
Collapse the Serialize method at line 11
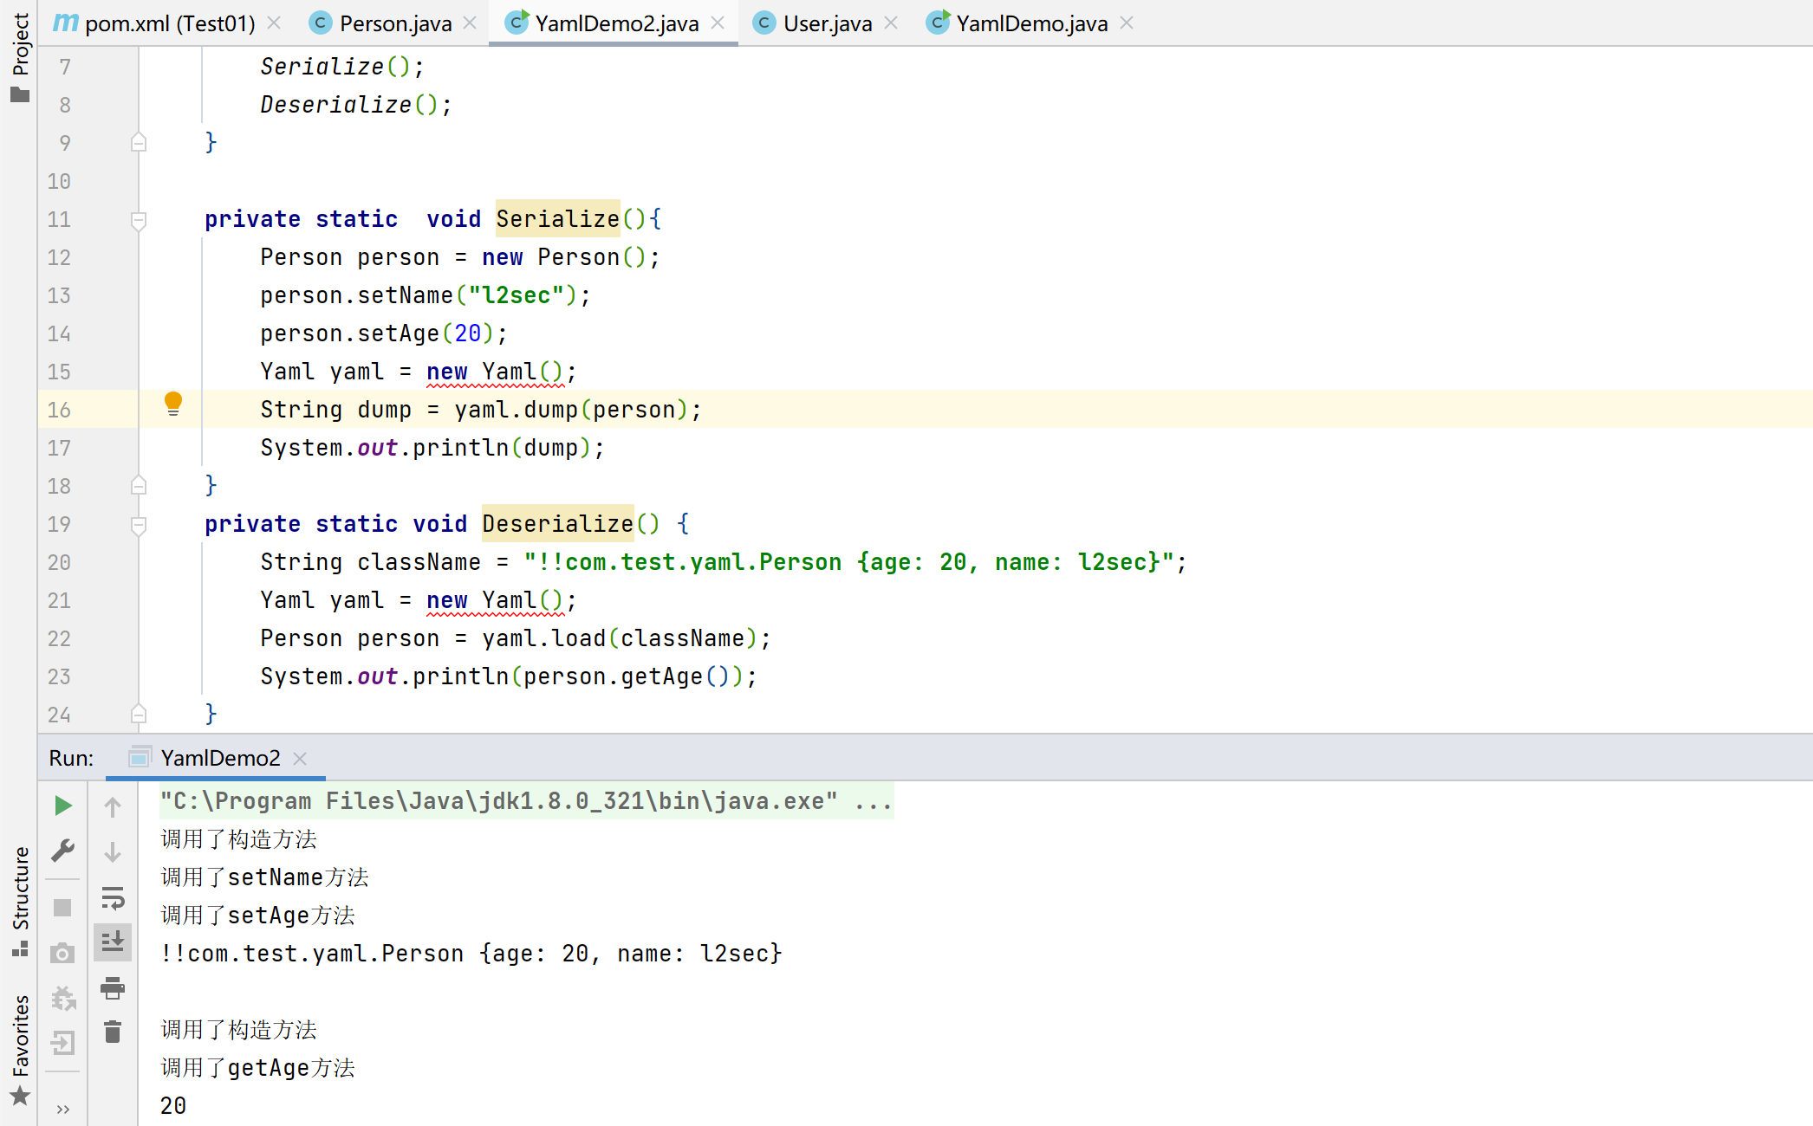tap(139, 220)
